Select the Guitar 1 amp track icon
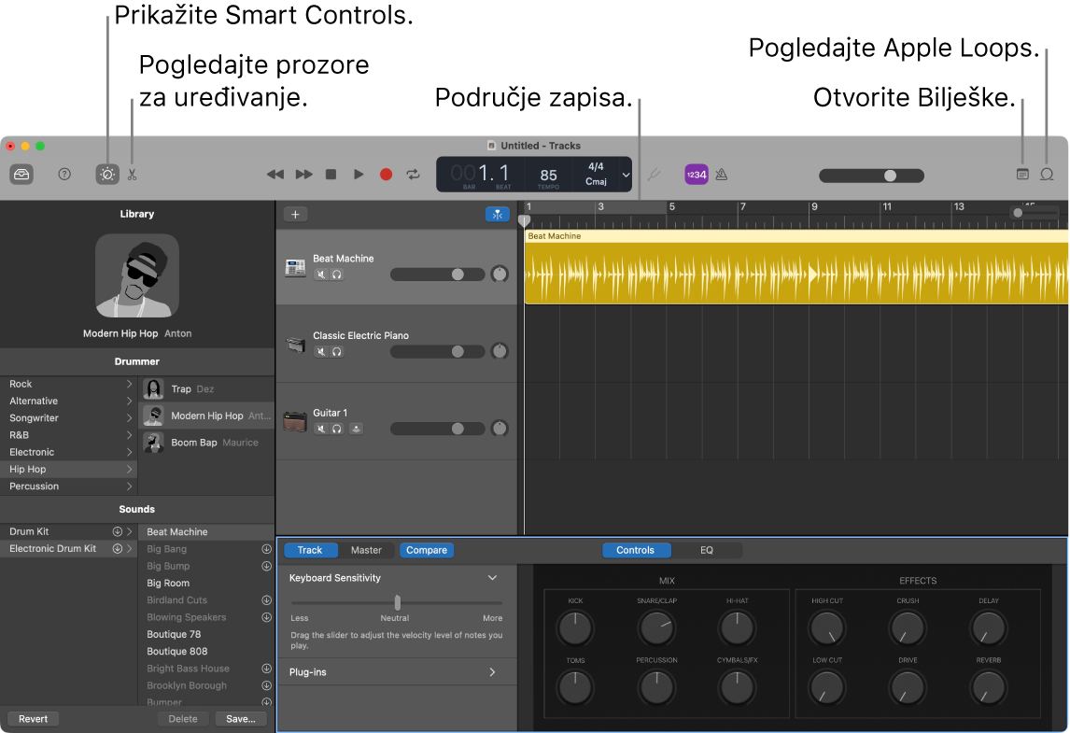Image resolution: width=1070 pixels, height=733 pixels. click(295, 422)
